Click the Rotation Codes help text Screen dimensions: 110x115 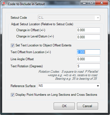coord(68,75)
